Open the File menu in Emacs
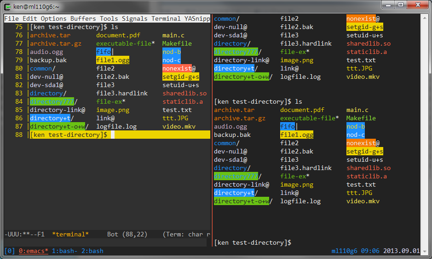This screenshot has width=432, height=259. click(12, 18)
